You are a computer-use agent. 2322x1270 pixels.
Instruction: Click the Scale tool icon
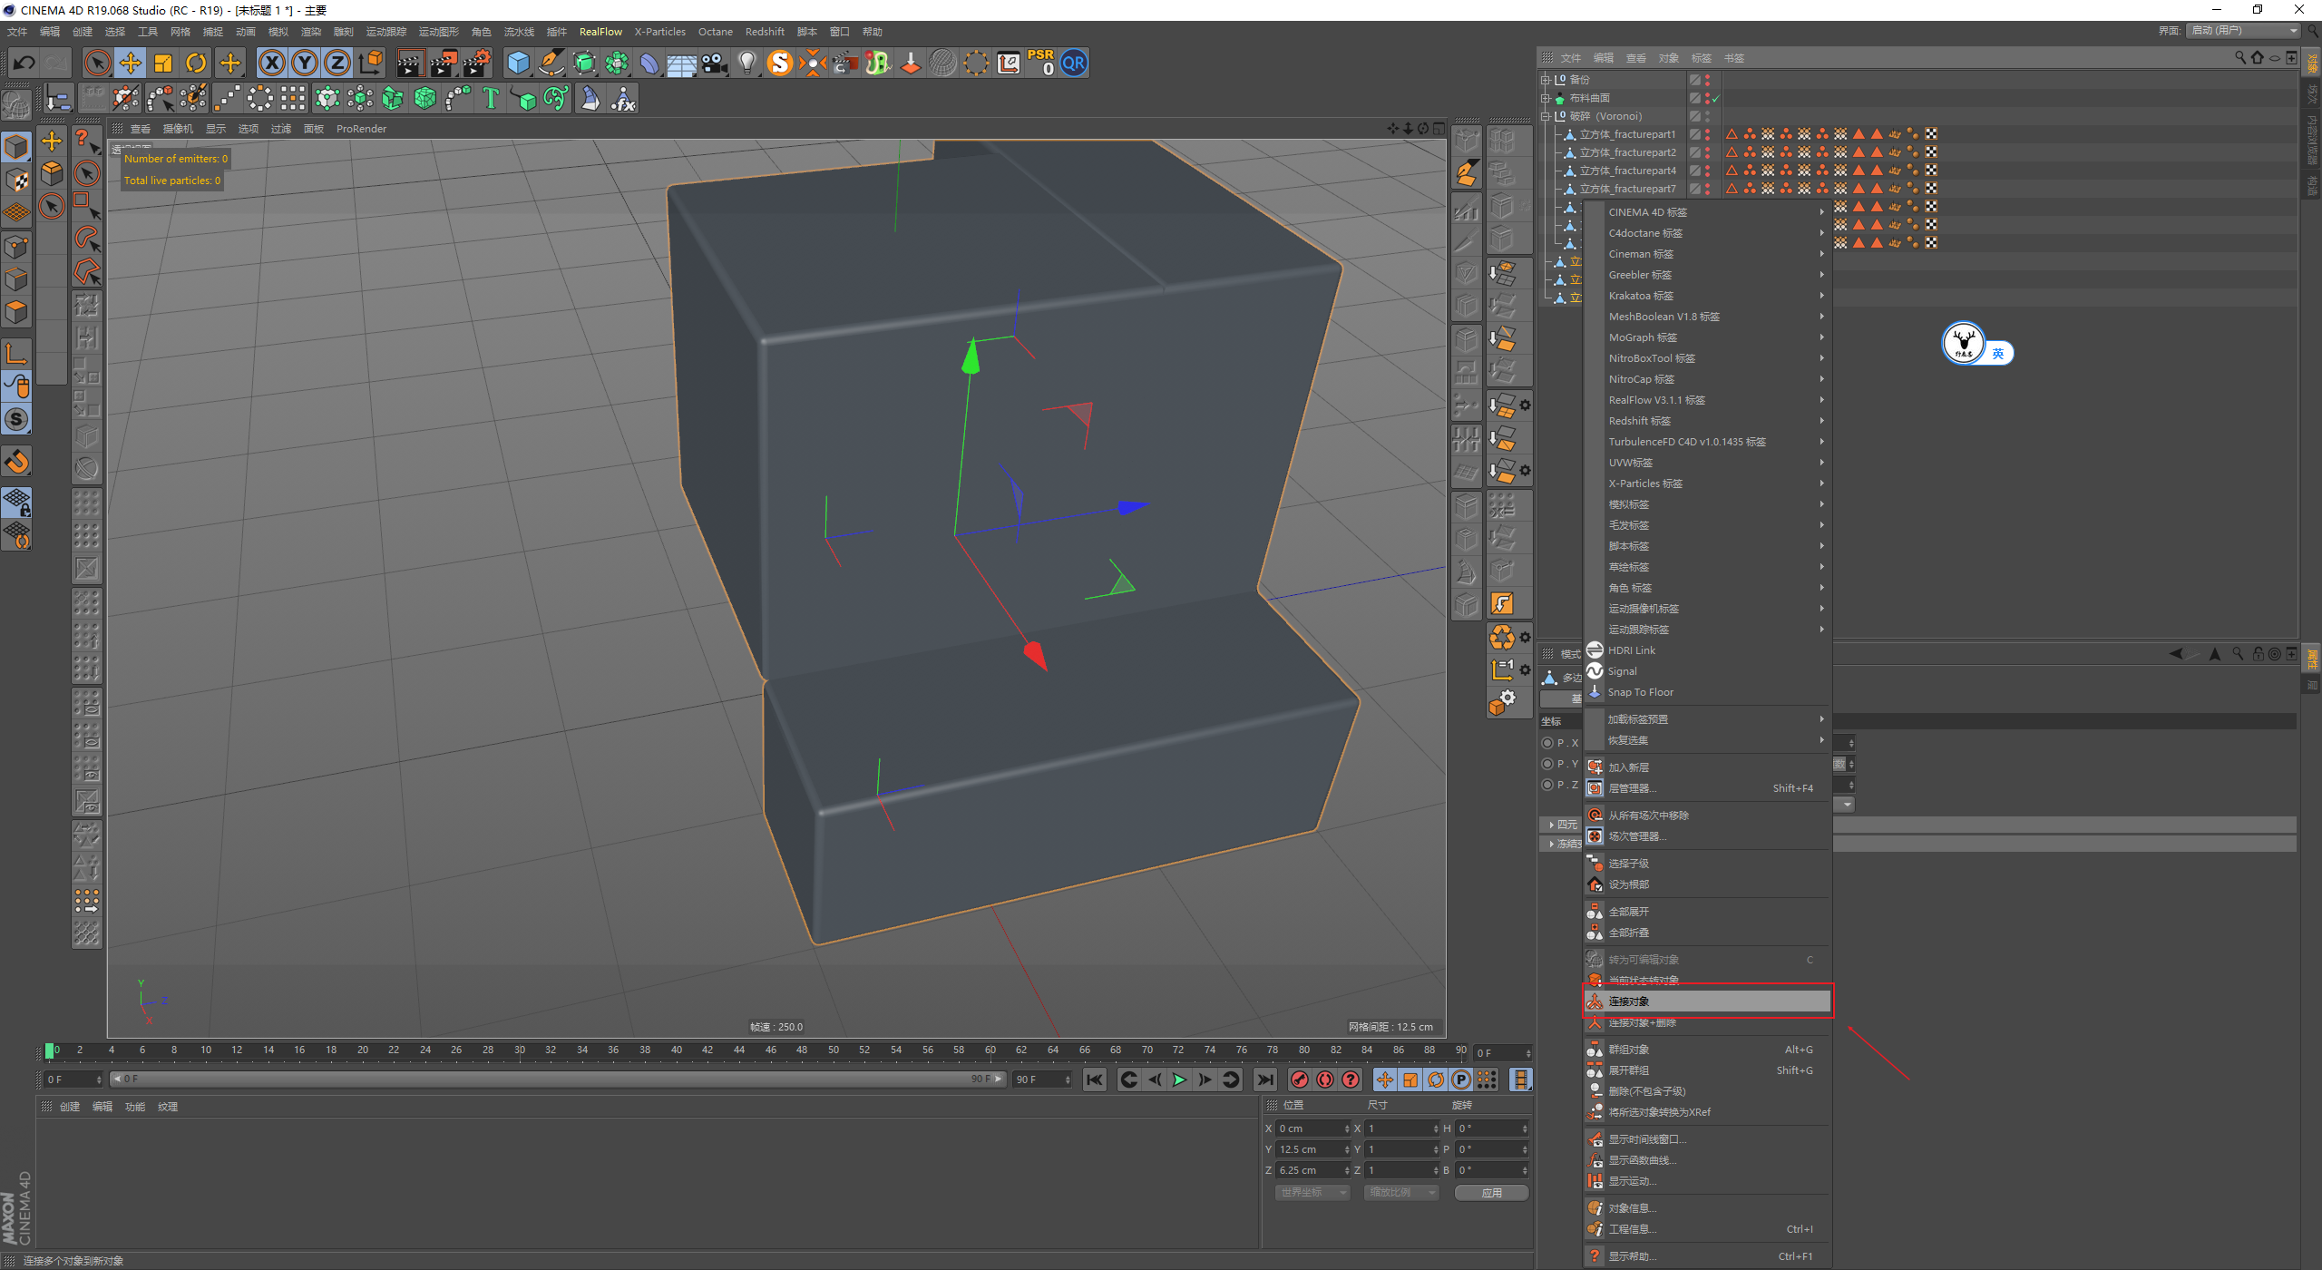(x=163, y=63)
